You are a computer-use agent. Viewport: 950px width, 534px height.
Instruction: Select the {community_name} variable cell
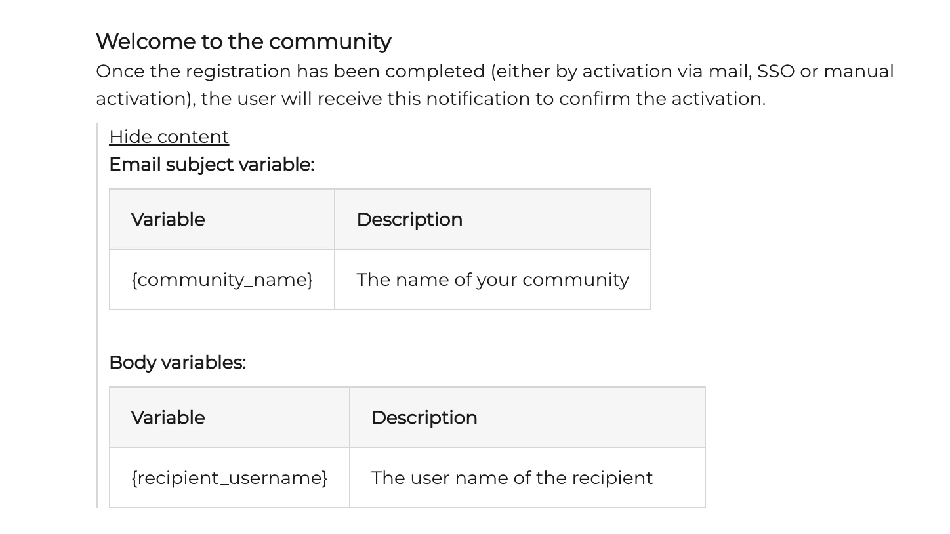coord(222,279)
